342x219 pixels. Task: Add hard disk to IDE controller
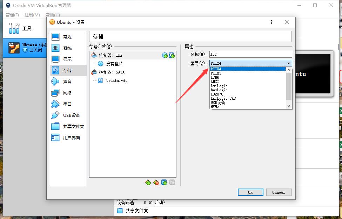click(172, 56)
